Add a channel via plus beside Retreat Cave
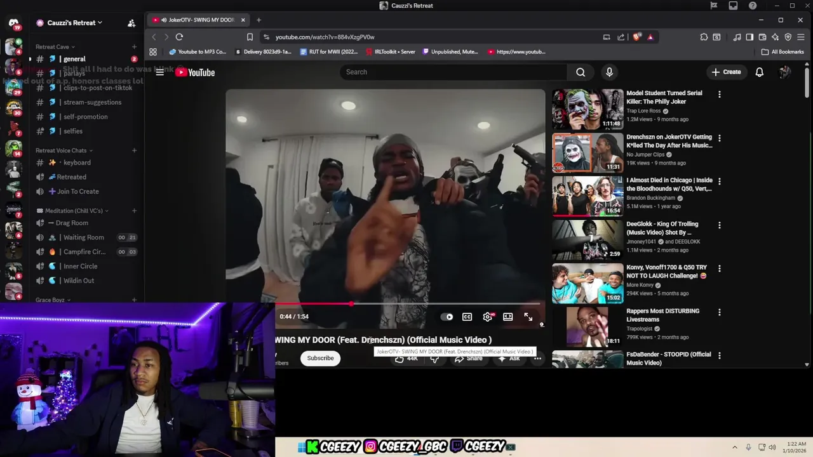This screenshot has height=457, width=813. pyautogui.click(x=134, y=47)
